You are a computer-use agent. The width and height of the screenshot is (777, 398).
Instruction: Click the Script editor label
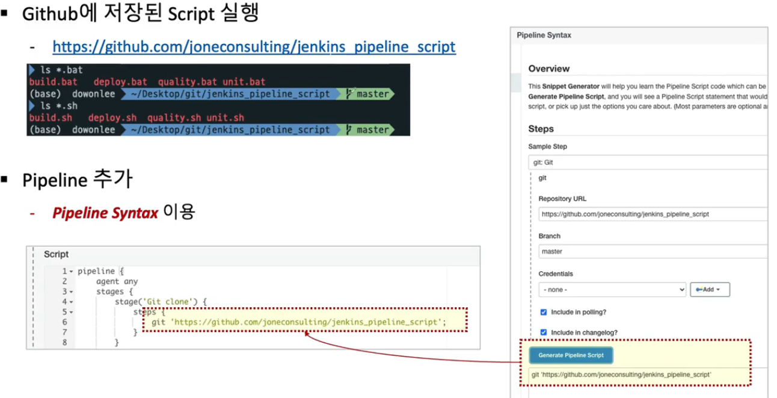[x=57, y=254]
